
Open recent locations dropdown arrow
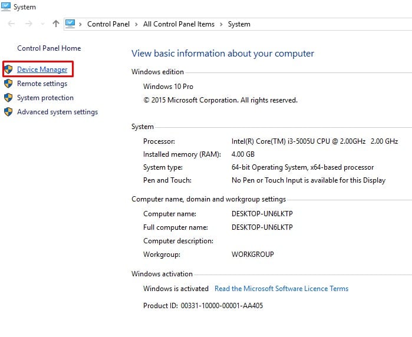42,24
